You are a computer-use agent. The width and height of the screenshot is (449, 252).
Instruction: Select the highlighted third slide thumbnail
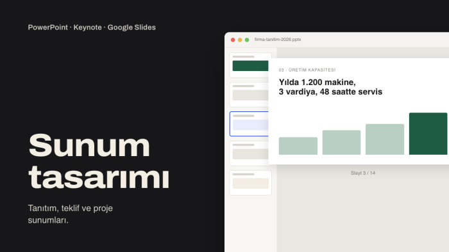pos(249,124)
